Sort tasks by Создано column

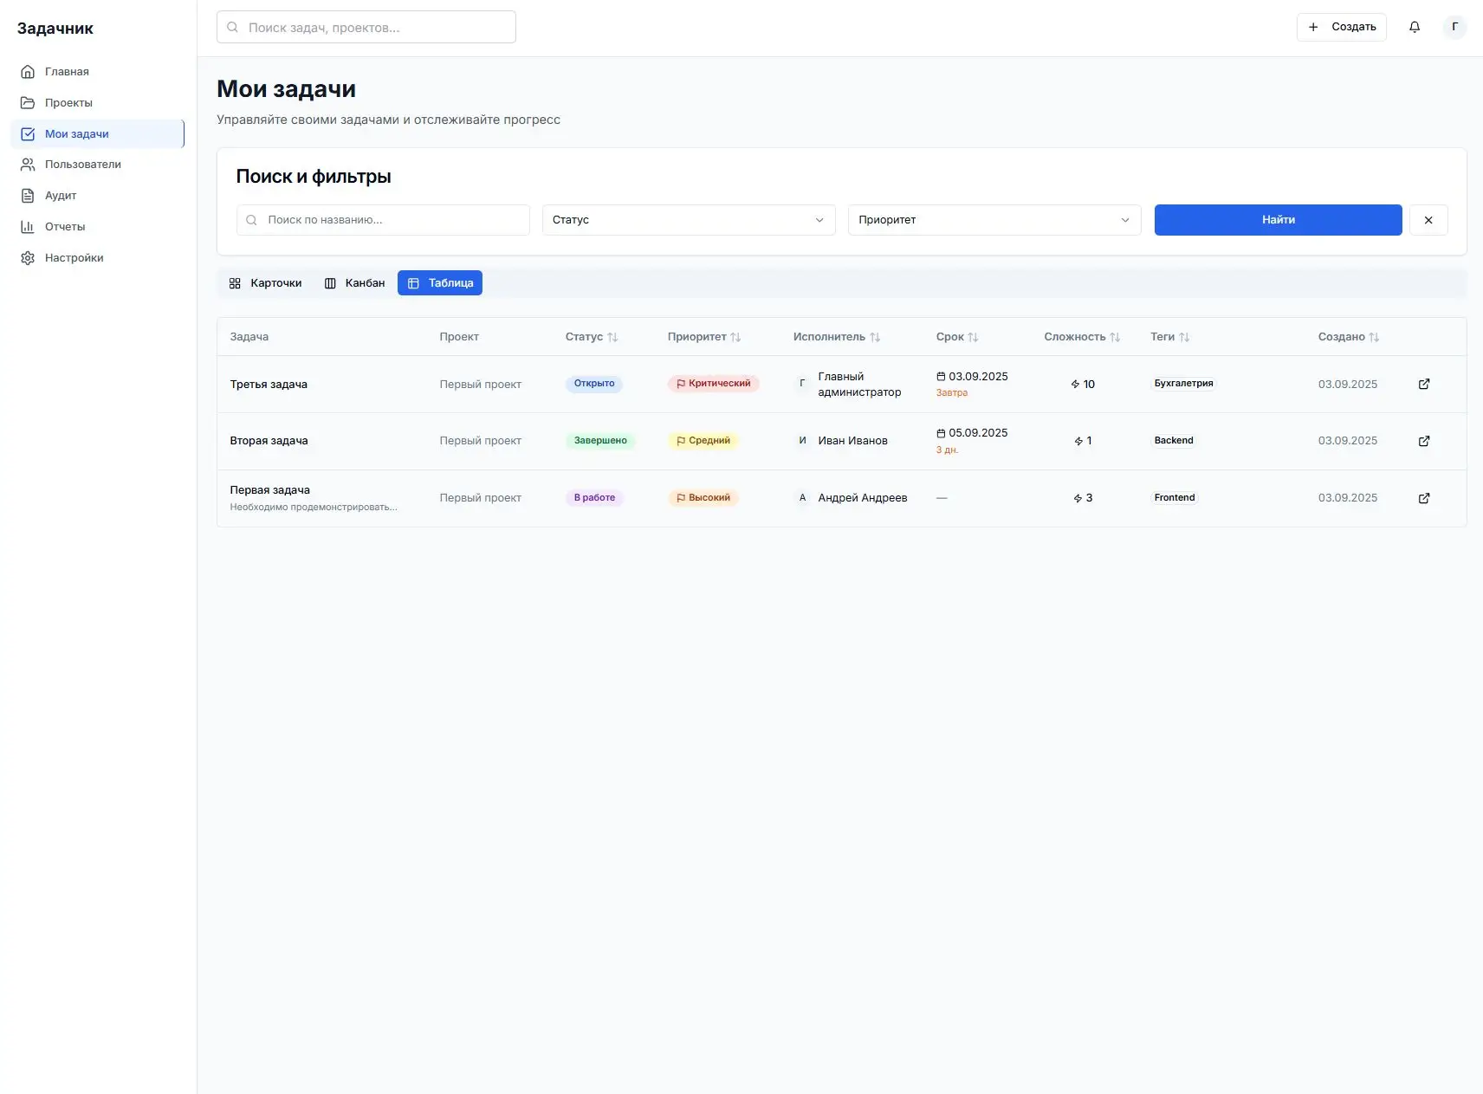[x=1348, y=337]
